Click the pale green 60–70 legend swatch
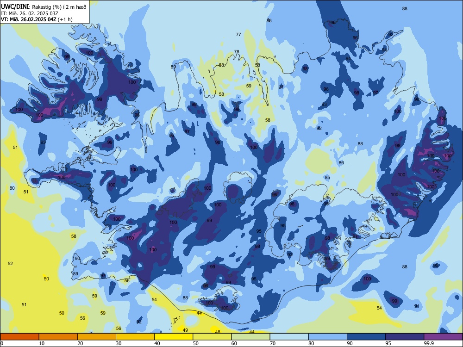The width and height of the screenshot is (463, 347). coord(250,337)
